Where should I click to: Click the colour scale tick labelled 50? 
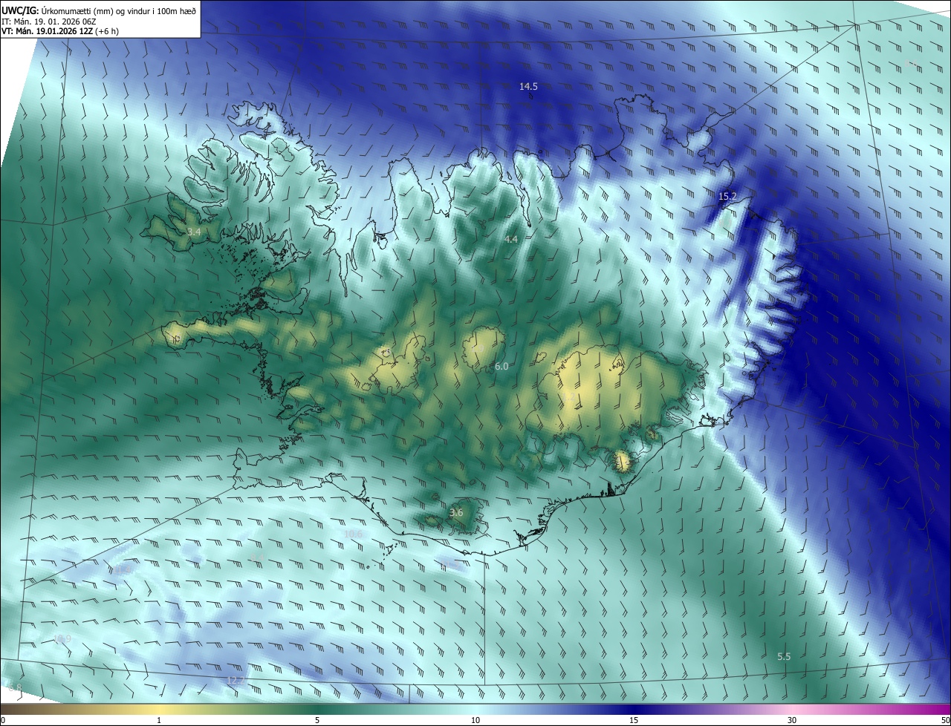pyautogui.click(x=945, y=721)
